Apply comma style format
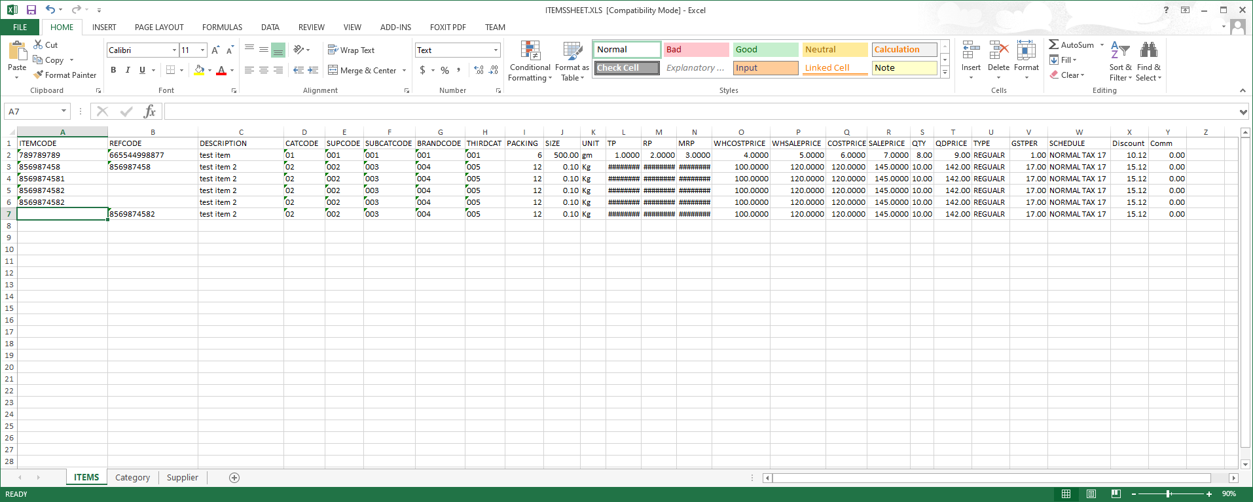Image resolution: width=1253 pixels, height=502 pixels. (x=459, y=70)
